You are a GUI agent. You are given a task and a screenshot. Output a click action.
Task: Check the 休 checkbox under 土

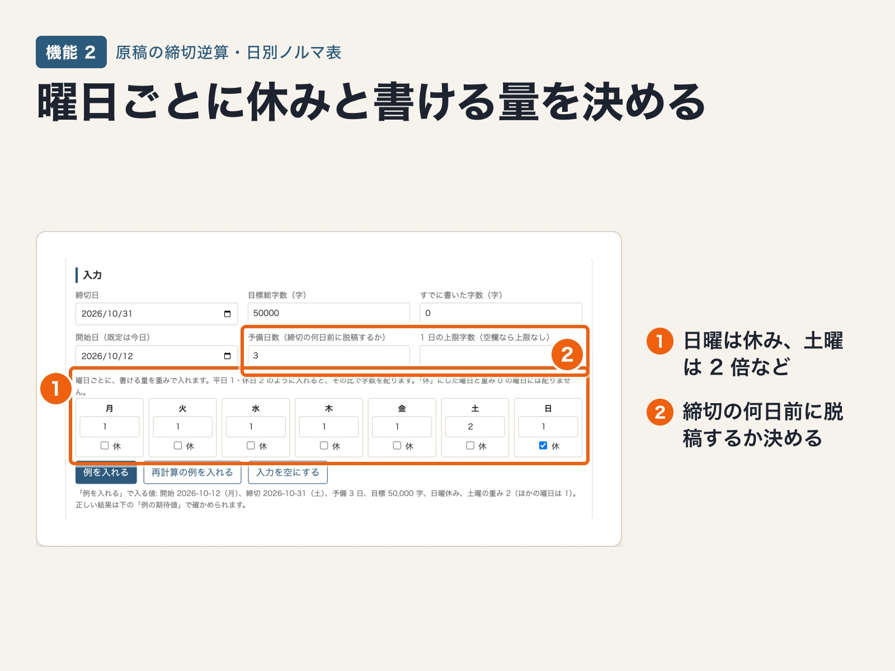470,446
